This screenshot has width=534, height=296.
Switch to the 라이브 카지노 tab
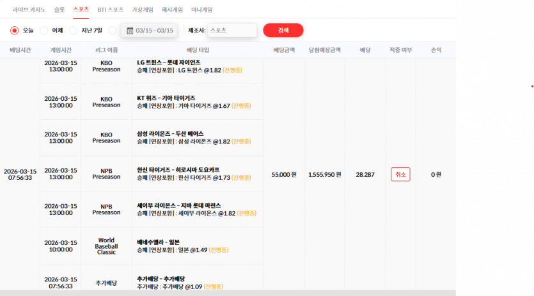(29, 10)
